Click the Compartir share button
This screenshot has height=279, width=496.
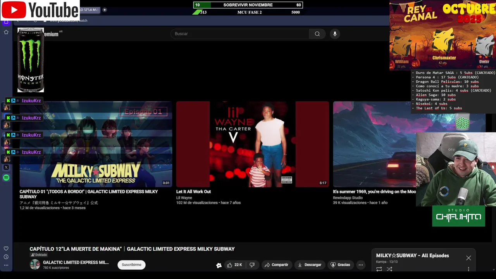tap(276, 265)
